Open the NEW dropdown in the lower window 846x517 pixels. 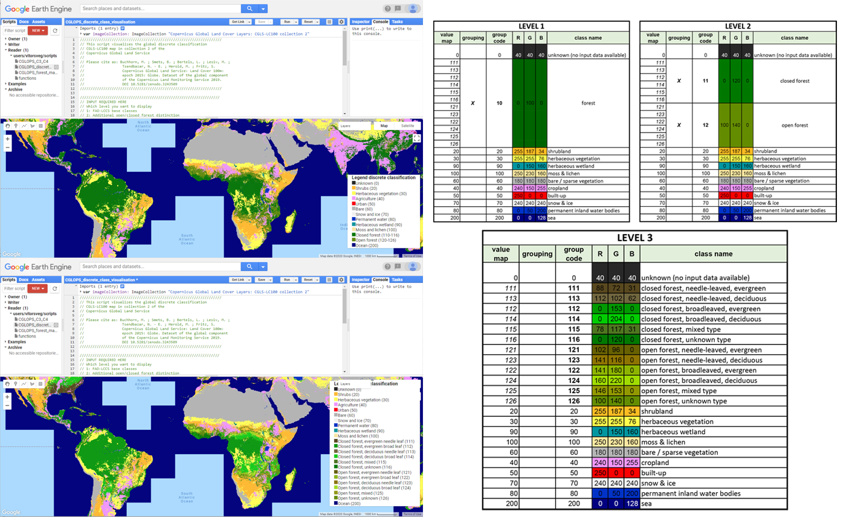37,288
